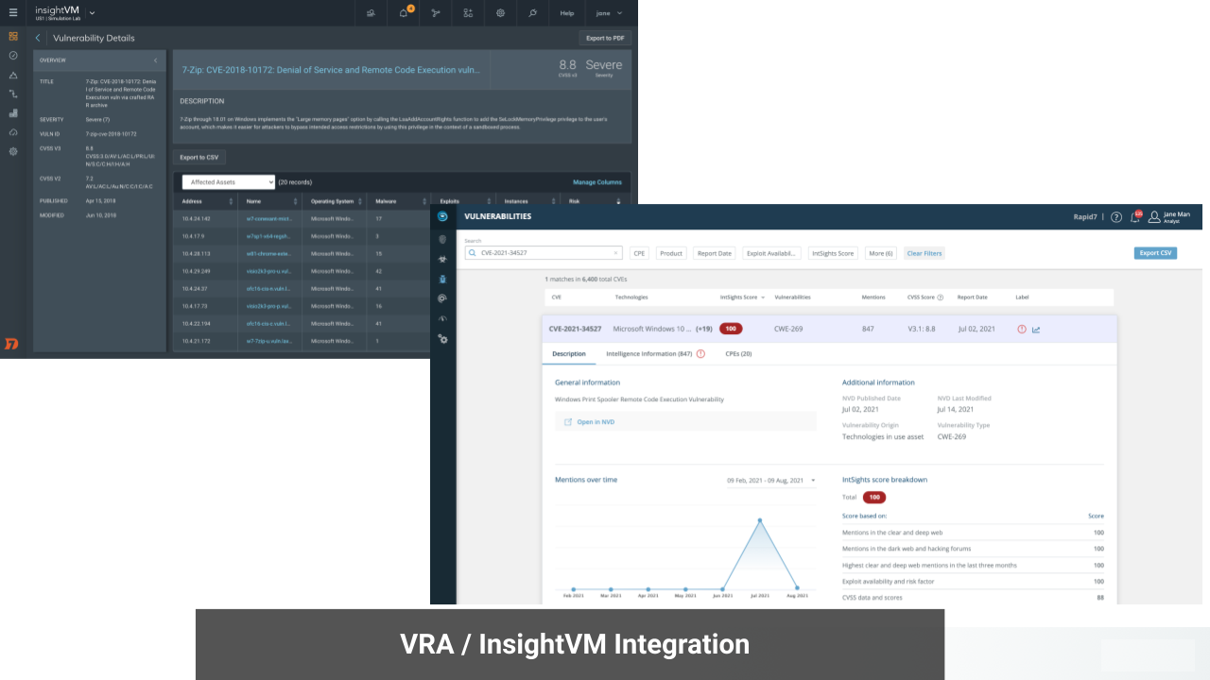Open the InsightVM hamburger menu
The height and width of the screenshot is (680, 1210).
coord(13,13)
